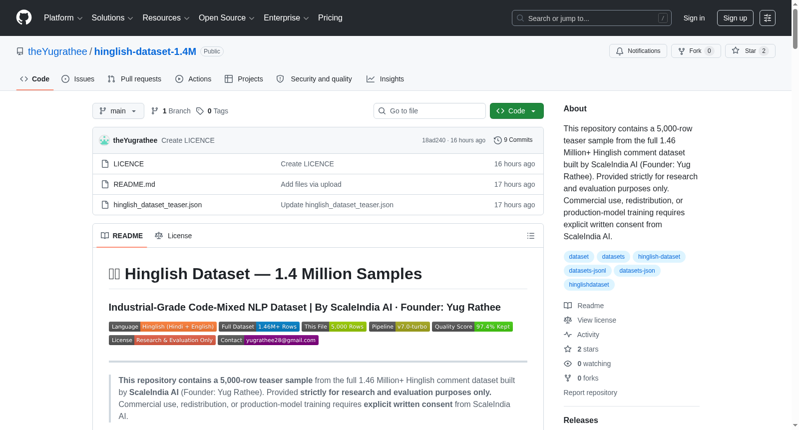The height and width of the screenshot is (430, 799).
Task: Click the Full Dataset 1.46M+ Rows badge
Action: [259, 327]
